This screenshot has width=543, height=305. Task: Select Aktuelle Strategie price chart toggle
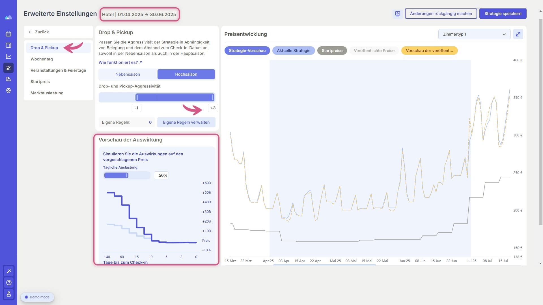(x=294, y=50)
